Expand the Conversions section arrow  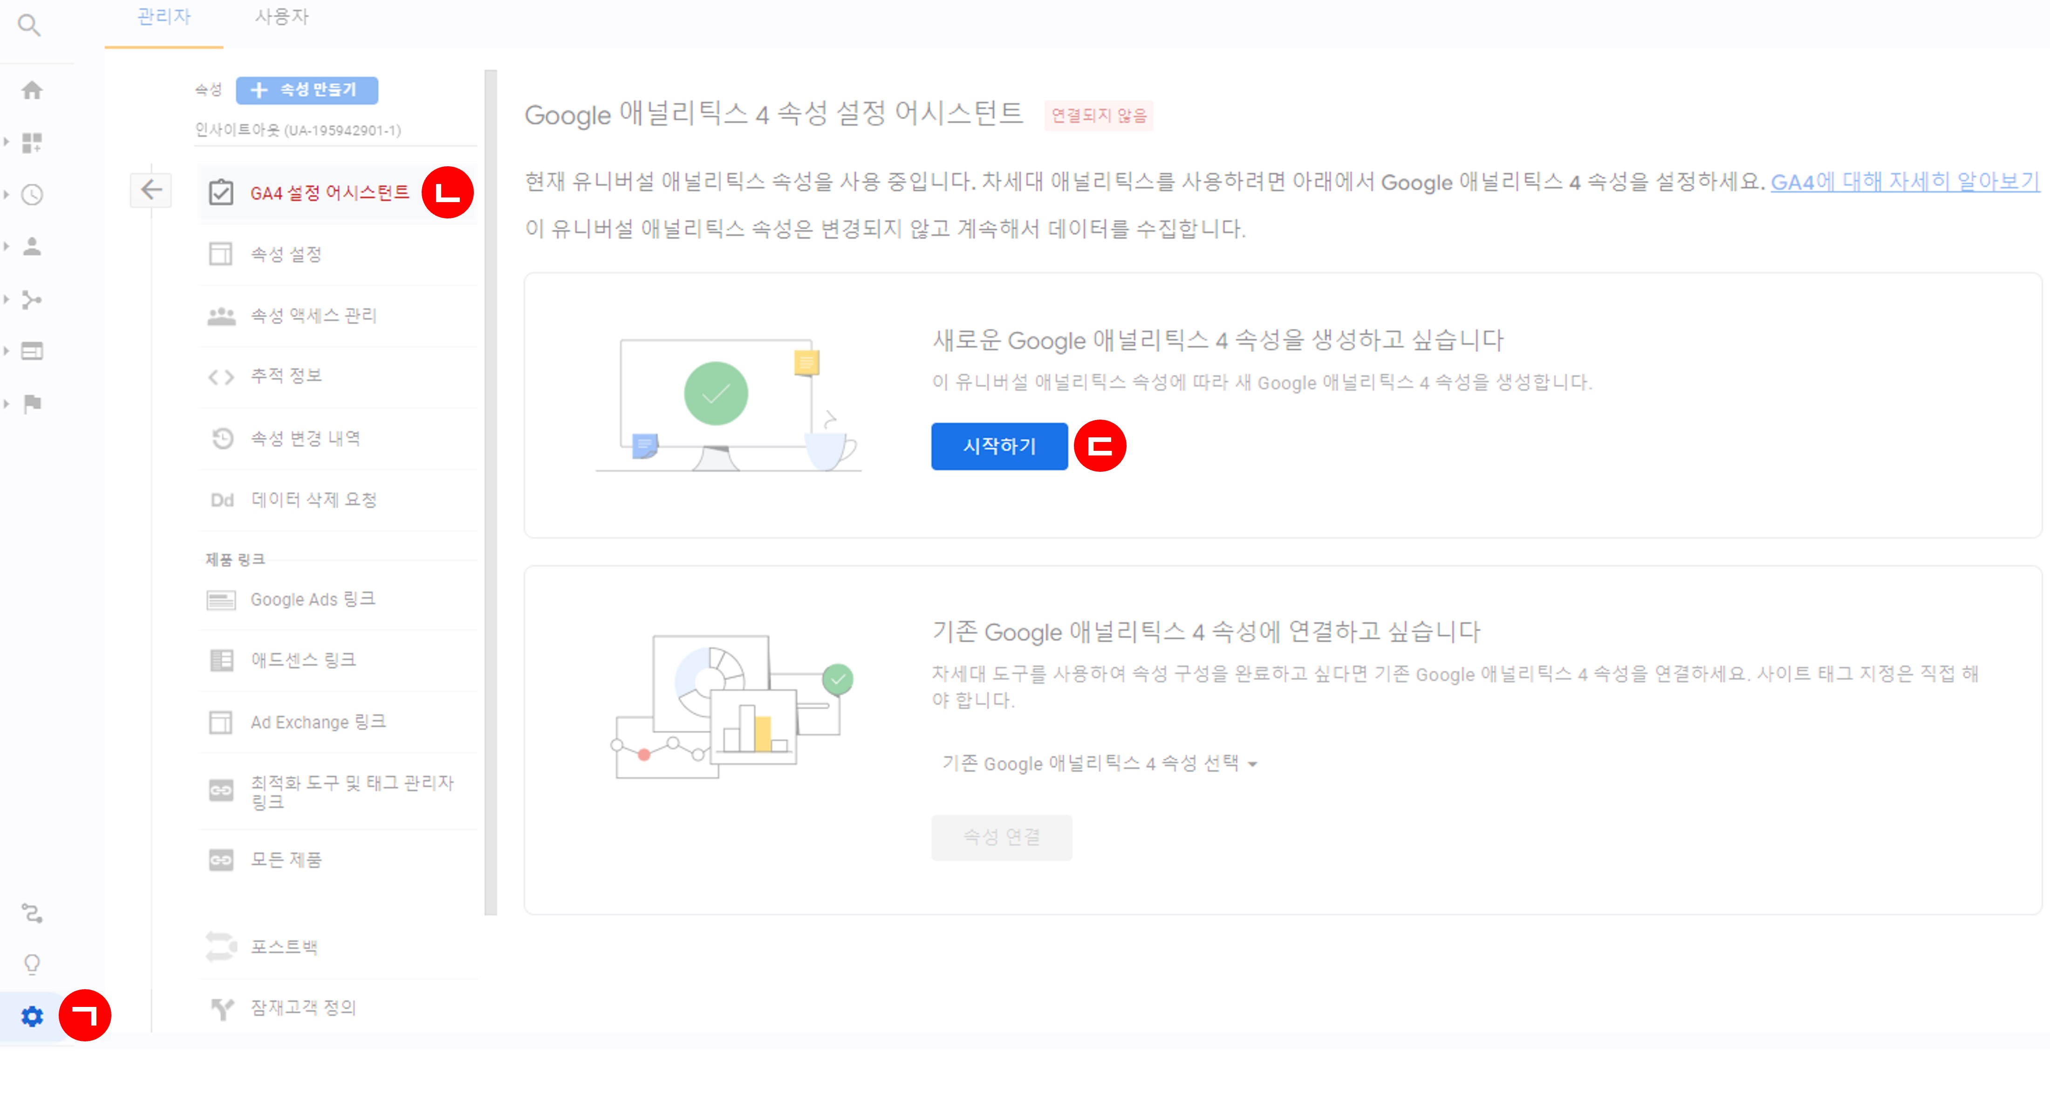(x=7, y=404)
